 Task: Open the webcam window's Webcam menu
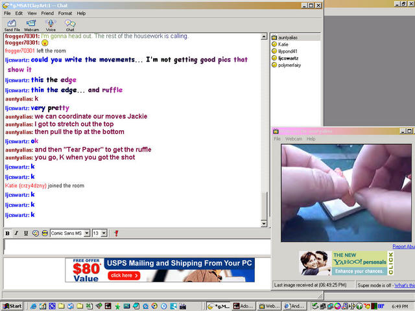(294, 139)
